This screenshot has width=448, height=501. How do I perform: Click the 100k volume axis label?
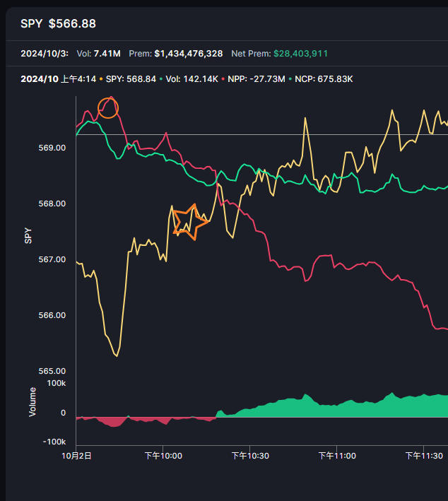click(x=56, y=383)
